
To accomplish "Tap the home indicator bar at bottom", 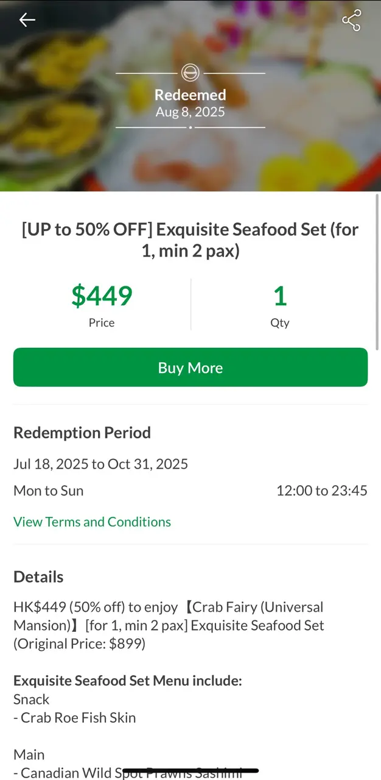I will (x=190, y=771).
